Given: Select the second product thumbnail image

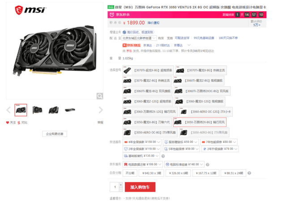Looking at the screenshot, I should [37, 110].
